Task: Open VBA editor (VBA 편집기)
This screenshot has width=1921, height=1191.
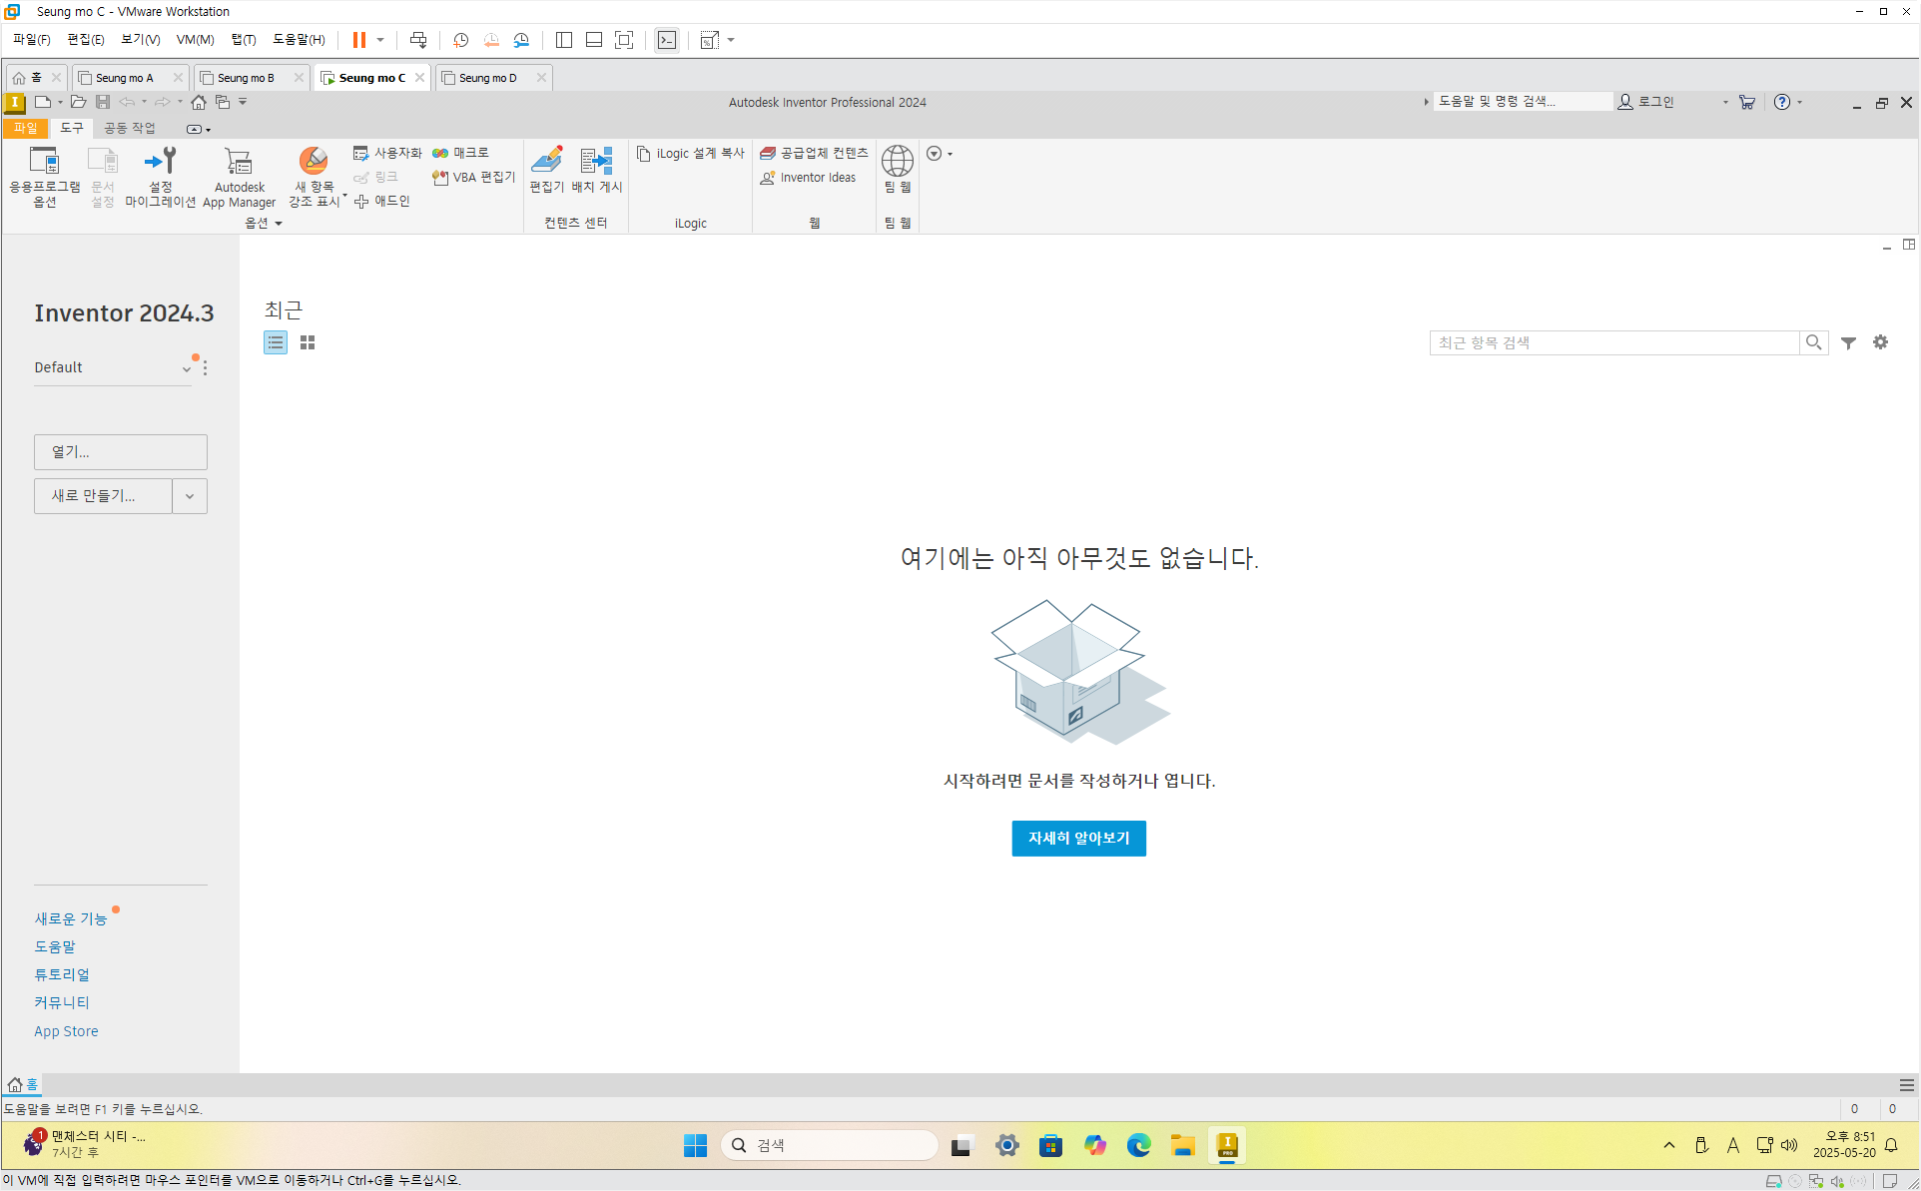Action: pyautogui.click(x=473, y=178)
